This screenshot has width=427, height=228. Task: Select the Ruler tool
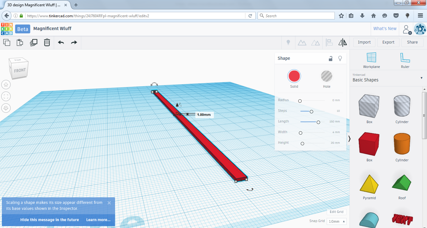click(x=405, y=60)
